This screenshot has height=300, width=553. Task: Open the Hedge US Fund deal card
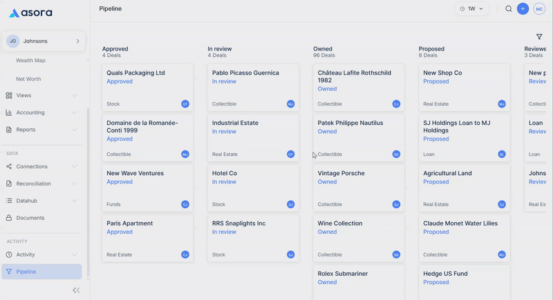pos(464,283)
